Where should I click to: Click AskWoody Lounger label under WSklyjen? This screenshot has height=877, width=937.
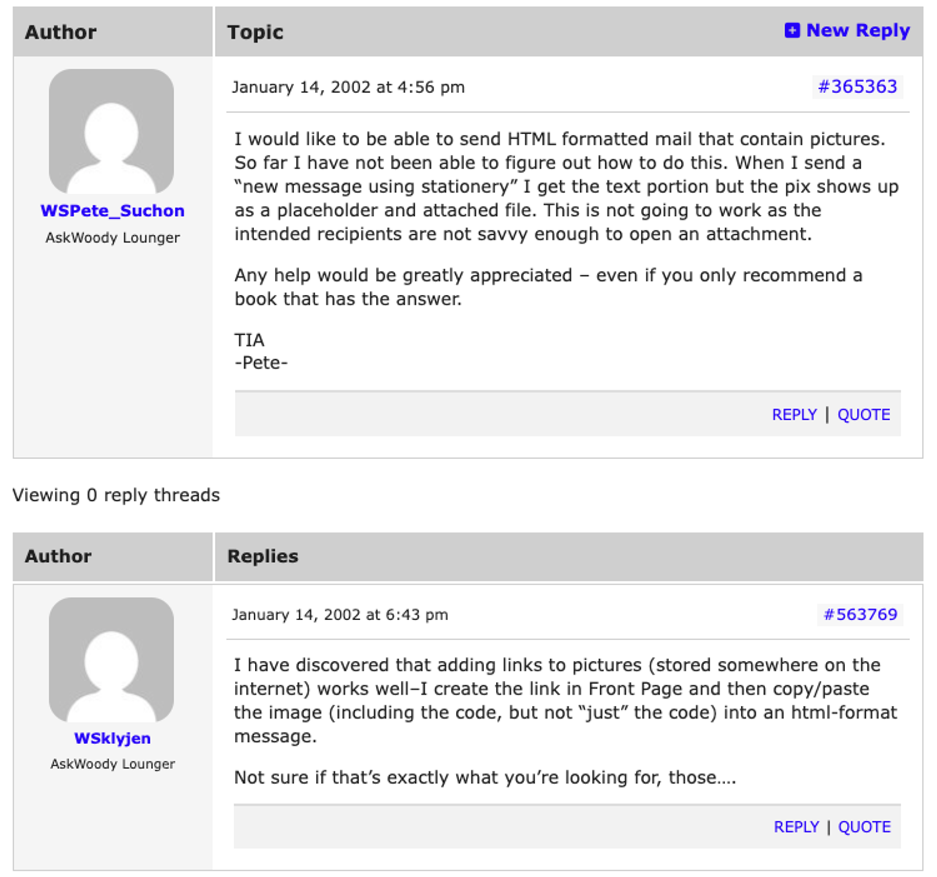(x=112, y=764)
